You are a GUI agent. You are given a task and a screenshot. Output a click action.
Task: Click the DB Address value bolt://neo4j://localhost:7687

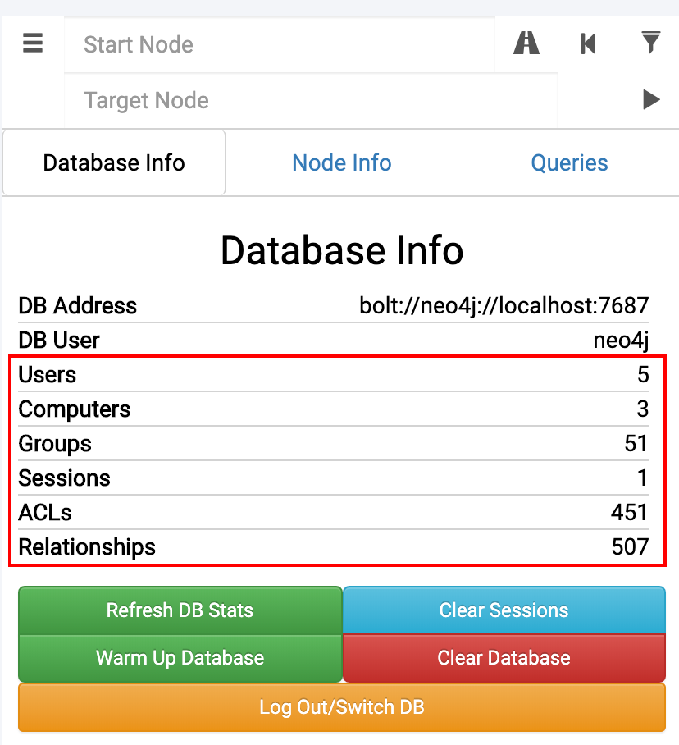click(x=504, y=306)
